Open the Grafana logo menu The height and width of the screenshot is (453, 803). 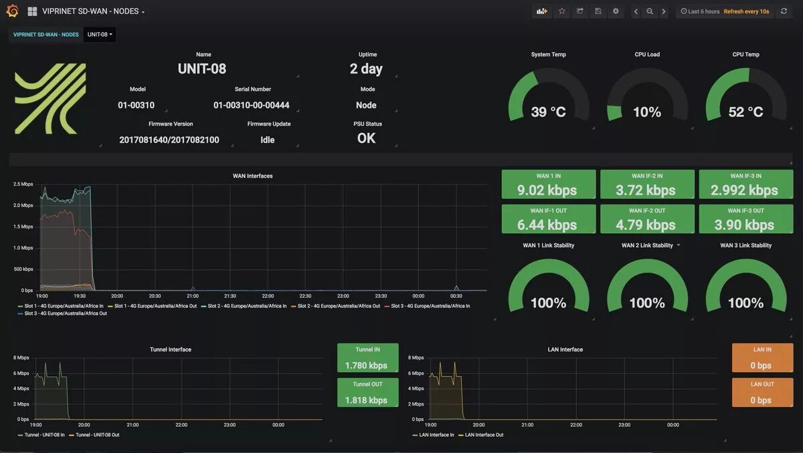[x=12, y=11]
